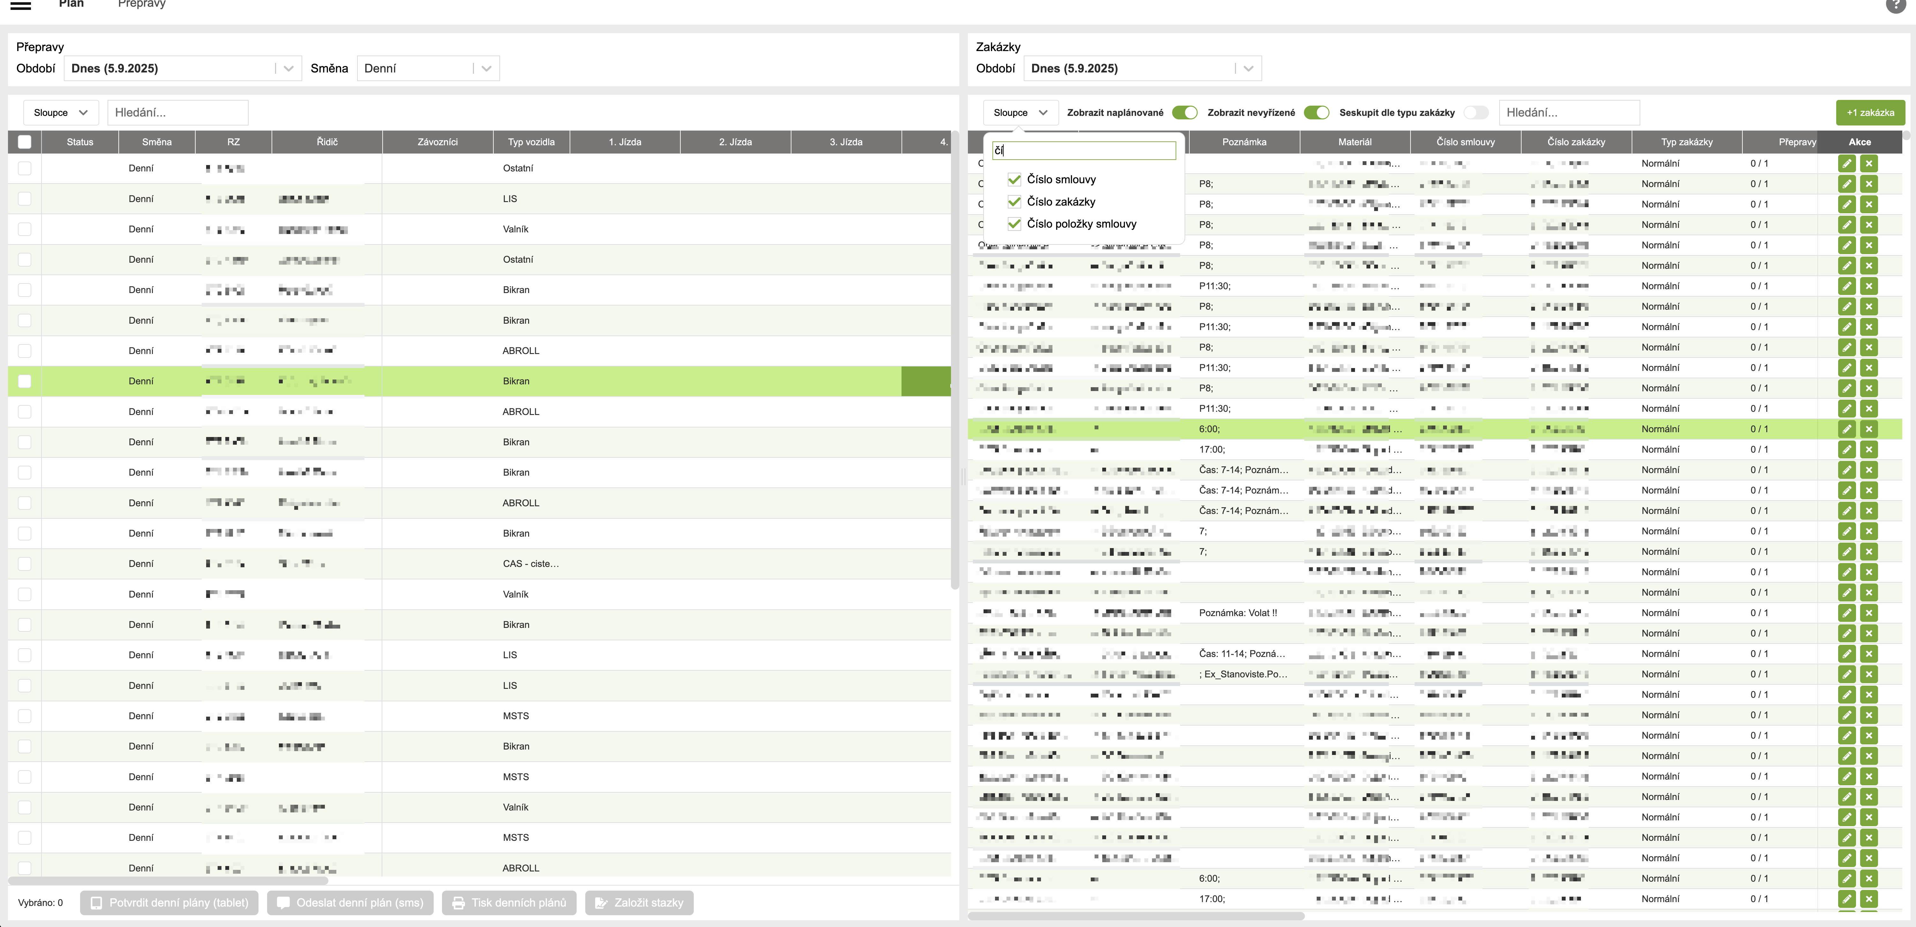The width and height of the screenshot is (1916, 927).
Task: Click delete X icon in first order row
Action: tap(1869, 163)
